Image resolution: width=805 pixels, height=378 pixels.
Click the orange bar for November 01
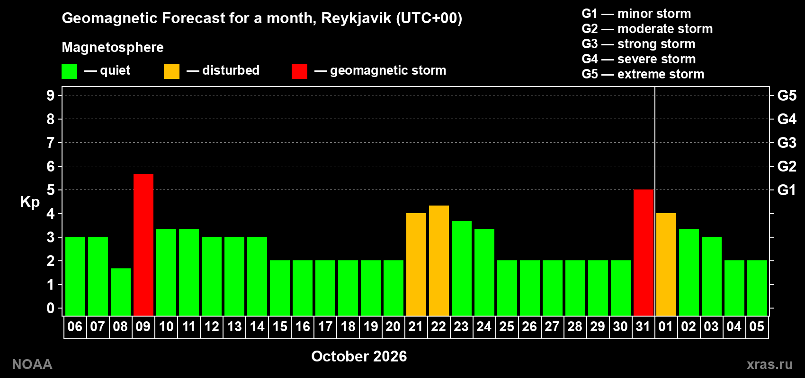(666, 265)
